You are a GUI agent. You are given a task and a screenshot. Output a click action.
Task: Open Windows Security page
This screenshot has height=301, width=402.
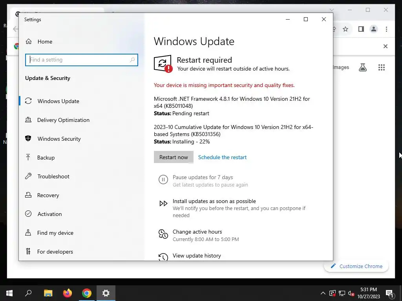59,139
